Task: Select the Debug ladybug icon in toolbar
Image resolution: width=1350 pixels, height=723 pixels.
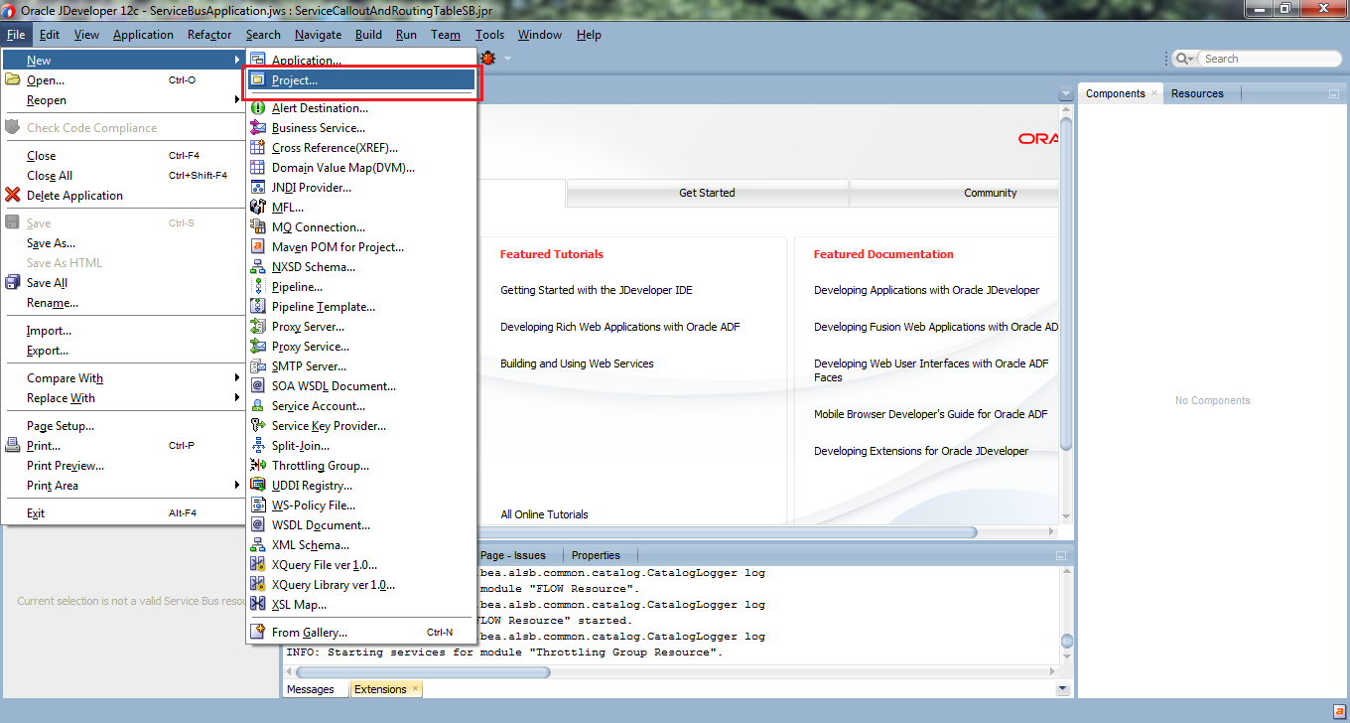Action: tap(485, 58)
